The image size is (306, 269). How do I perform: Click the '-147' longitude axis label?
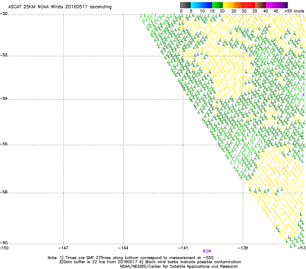tap(63, 248)
